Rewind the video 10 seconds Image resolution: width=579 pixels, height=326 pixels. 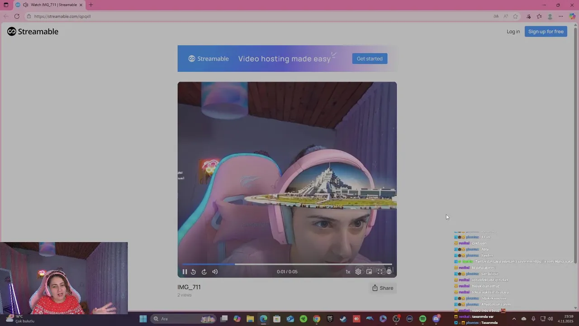click(194, 272)
